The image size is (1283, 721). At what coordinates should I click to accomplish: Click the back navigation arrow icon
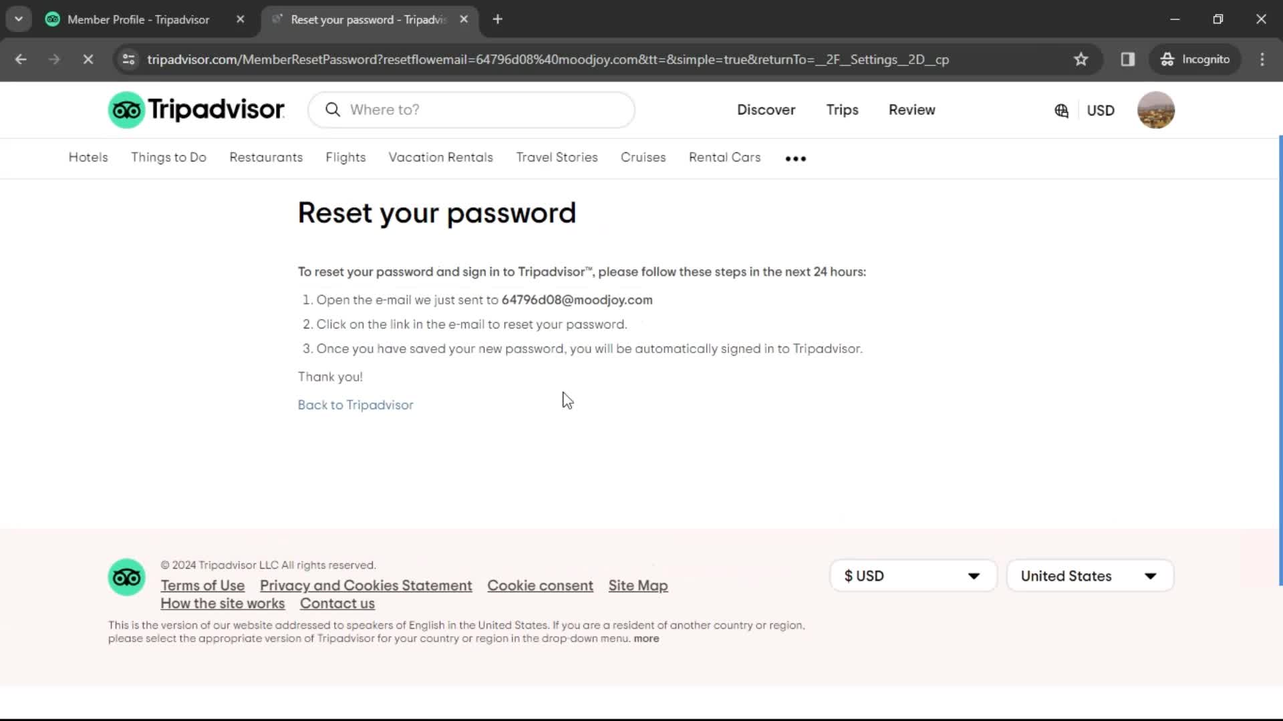point(21,59)
